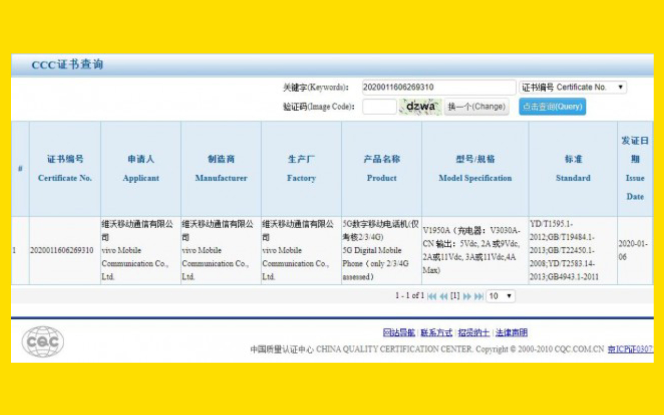Click the Product column header
The image size is (664, 415).
click(x=382, y=169)
